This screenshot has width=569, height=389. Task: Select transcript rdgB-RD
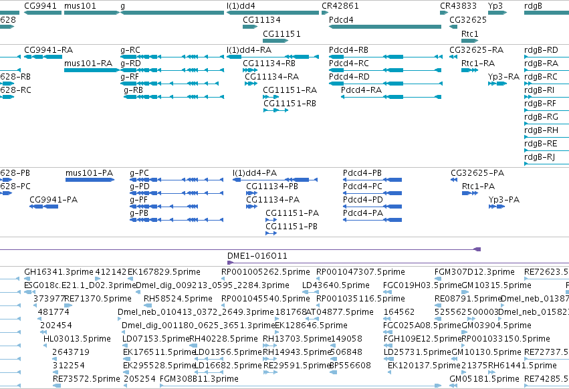[x=546, y=57]
